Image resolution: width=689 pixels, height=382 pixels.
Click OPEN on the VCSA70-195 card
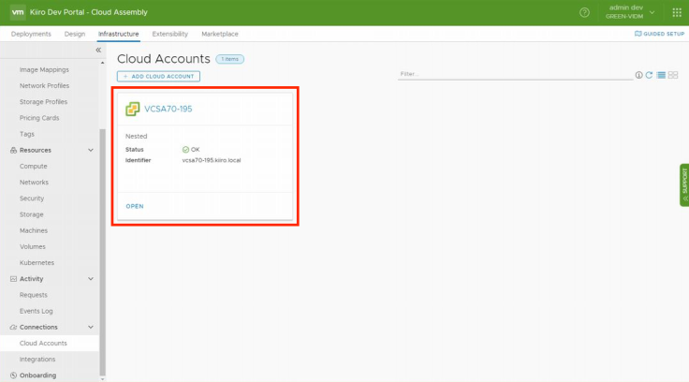135,206
